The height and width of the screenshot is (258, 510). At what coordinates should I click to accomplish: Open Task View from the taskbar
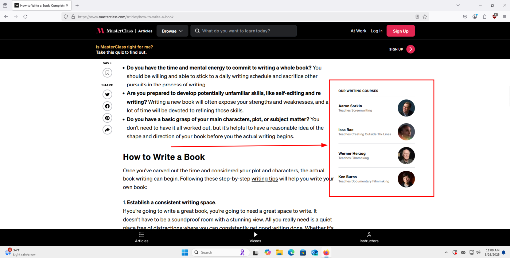click(x=255, y=252)
